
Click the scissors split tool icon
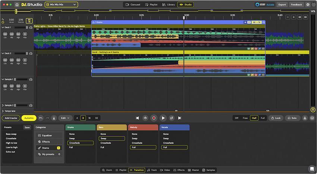(x=54, y=118)
